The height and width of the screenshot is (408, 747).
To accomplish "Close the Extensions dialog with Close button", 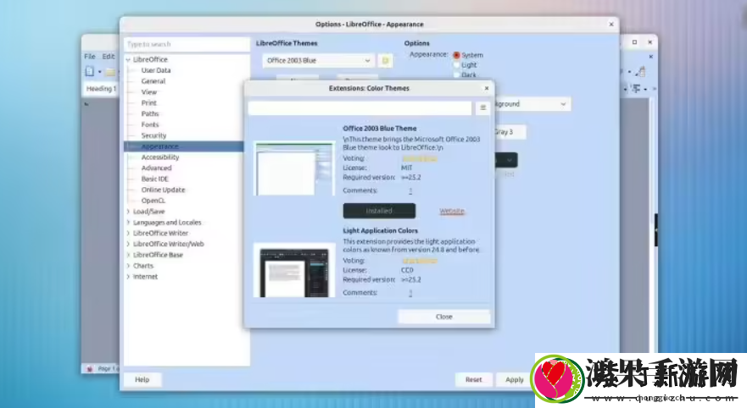I will coord(444,317).
